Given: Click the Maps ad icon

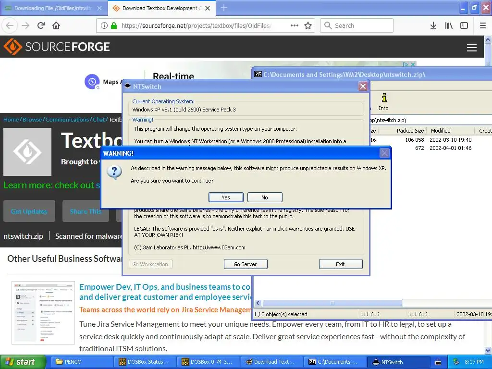Looking at the screenshot, I should pos(92,82).
